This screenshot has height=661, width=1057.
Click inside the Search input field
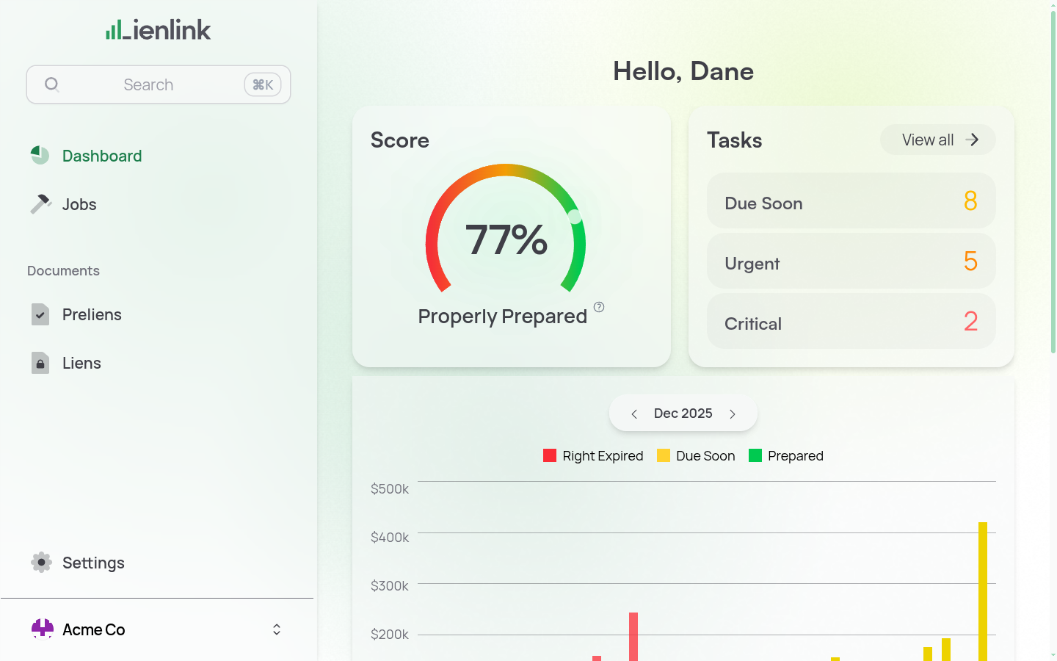(x=148, y=84)
